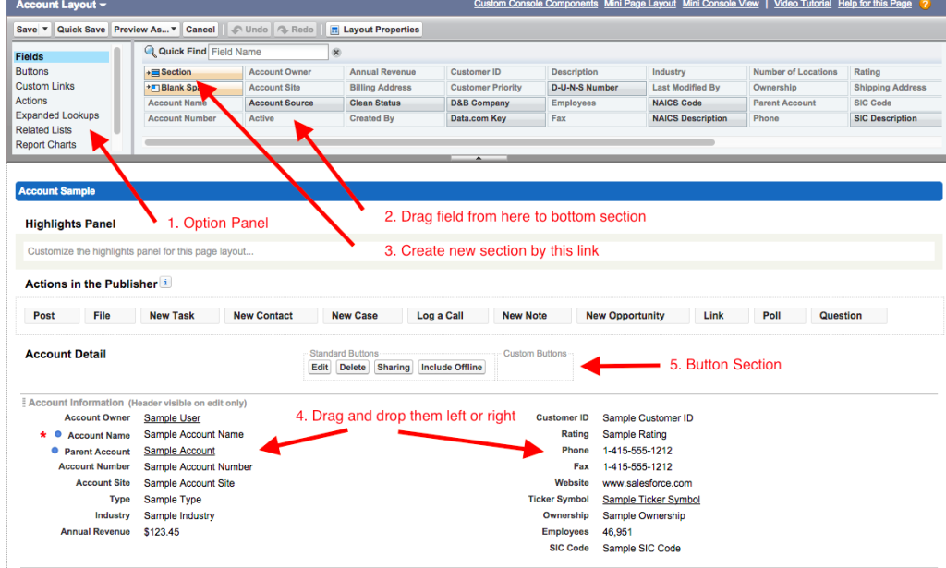This screenshot has height=568, width=946.
Task: Click the Account Sample header bar
Action: [479, 191]
